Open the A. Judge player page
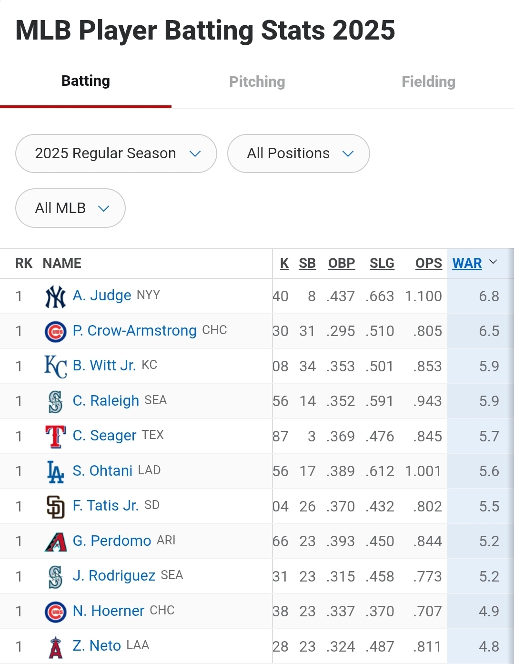The width and height of the screenshot is (514, 664). (102, 296)
